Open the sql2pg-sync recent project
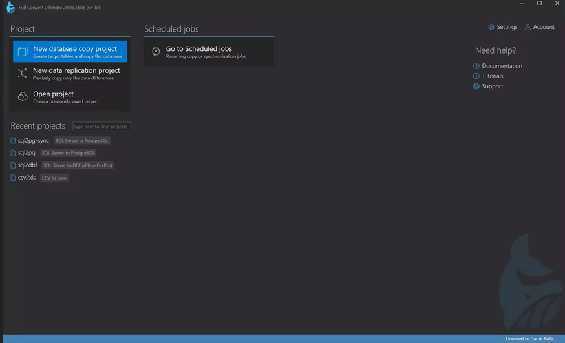565x343 pixels. click(x=33, y=141)
